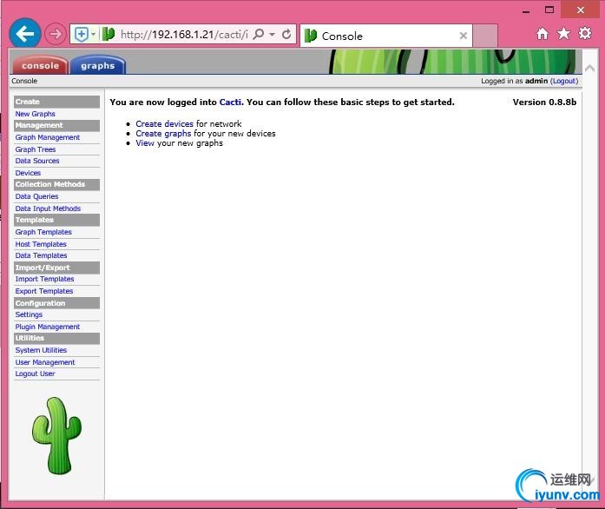This screenshot has width=605, height=509.
Task: Select the Console browser tab
Action: click(386, 36)
